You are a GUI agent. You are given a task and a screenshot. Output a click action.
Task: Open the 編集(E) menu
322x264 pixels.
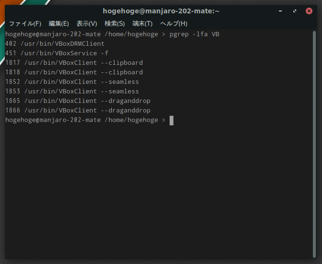(x=59, y=23)
